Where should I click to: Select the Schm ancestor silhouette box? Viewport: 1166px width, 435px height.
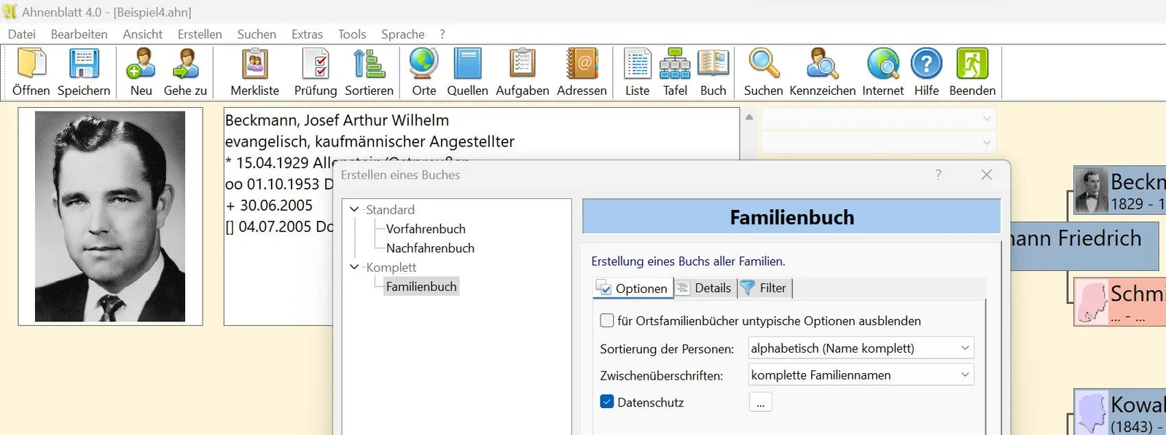click(1120, 301)
